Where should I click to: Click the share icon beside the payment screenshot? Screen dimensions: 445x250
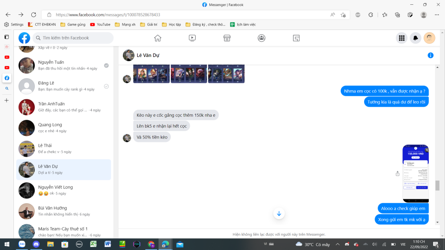coord(397,174)
